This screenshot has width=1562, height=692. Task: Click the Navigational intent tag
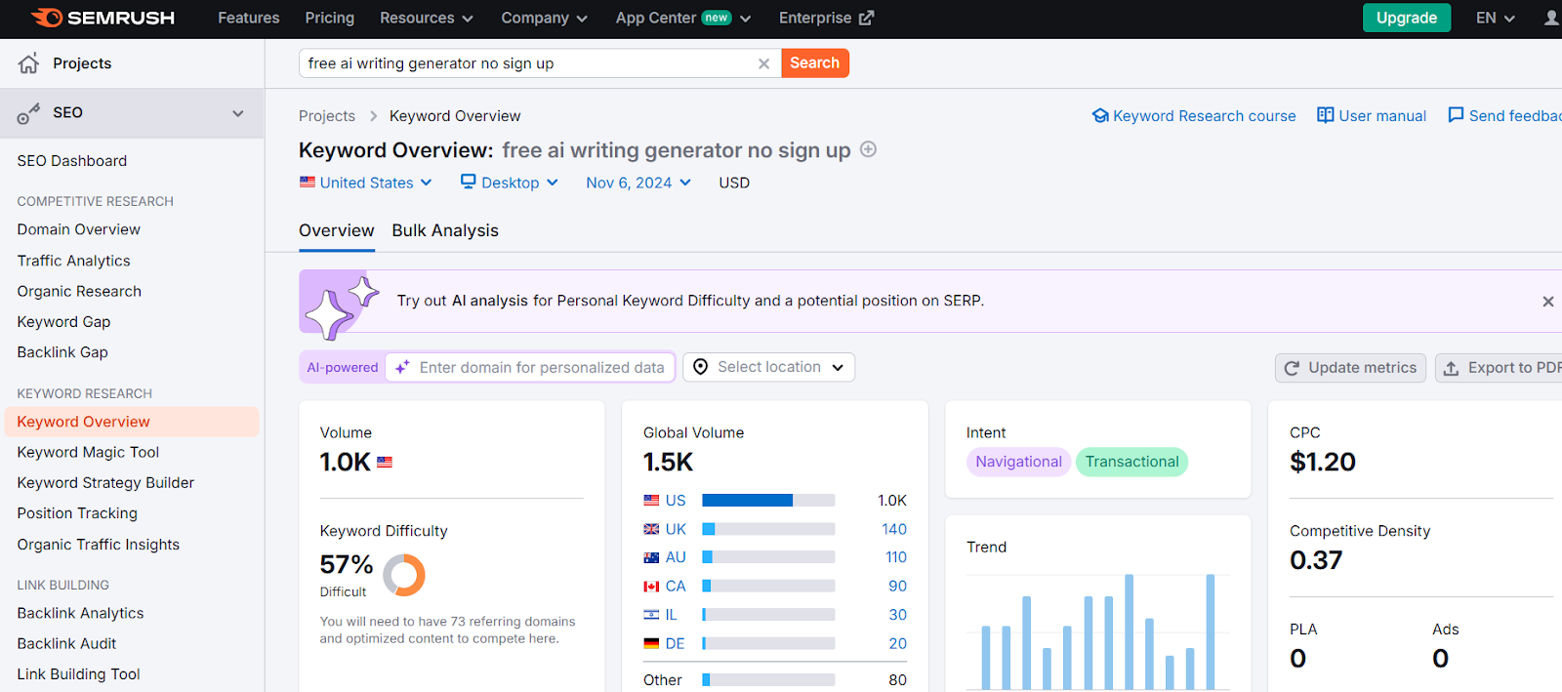[x=1018, y=462]
